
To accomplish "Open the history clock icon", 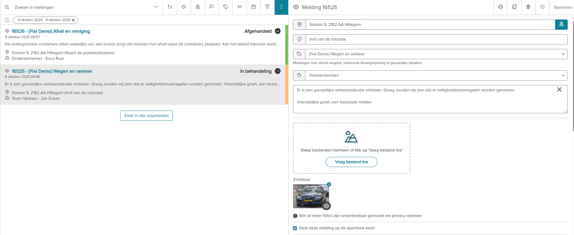I will (x=542, y=7).
